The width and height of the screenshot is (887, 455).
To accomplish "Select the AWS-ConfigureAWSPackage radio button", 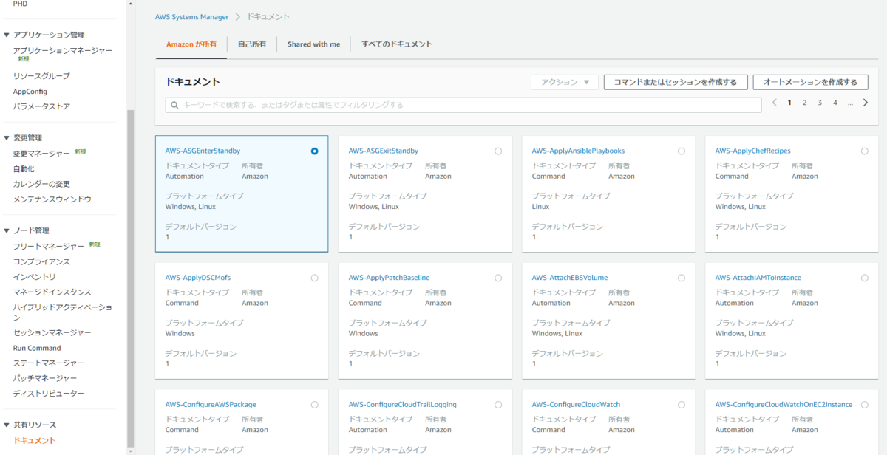I will (x=315, y=405).
